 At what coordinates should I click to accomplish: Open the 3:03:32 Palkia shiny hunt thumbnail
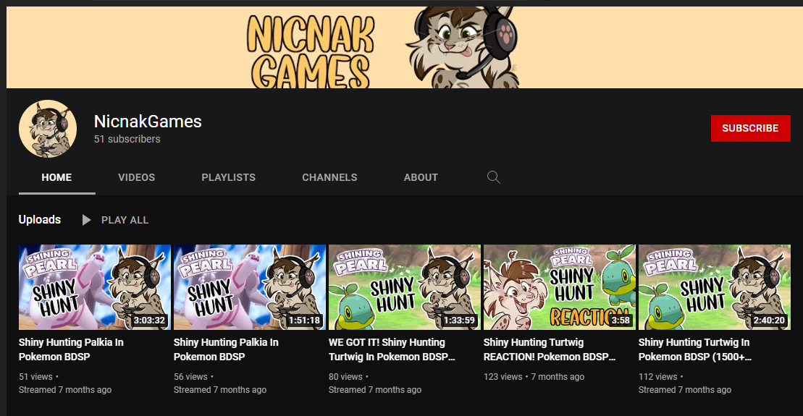[95, 287]
